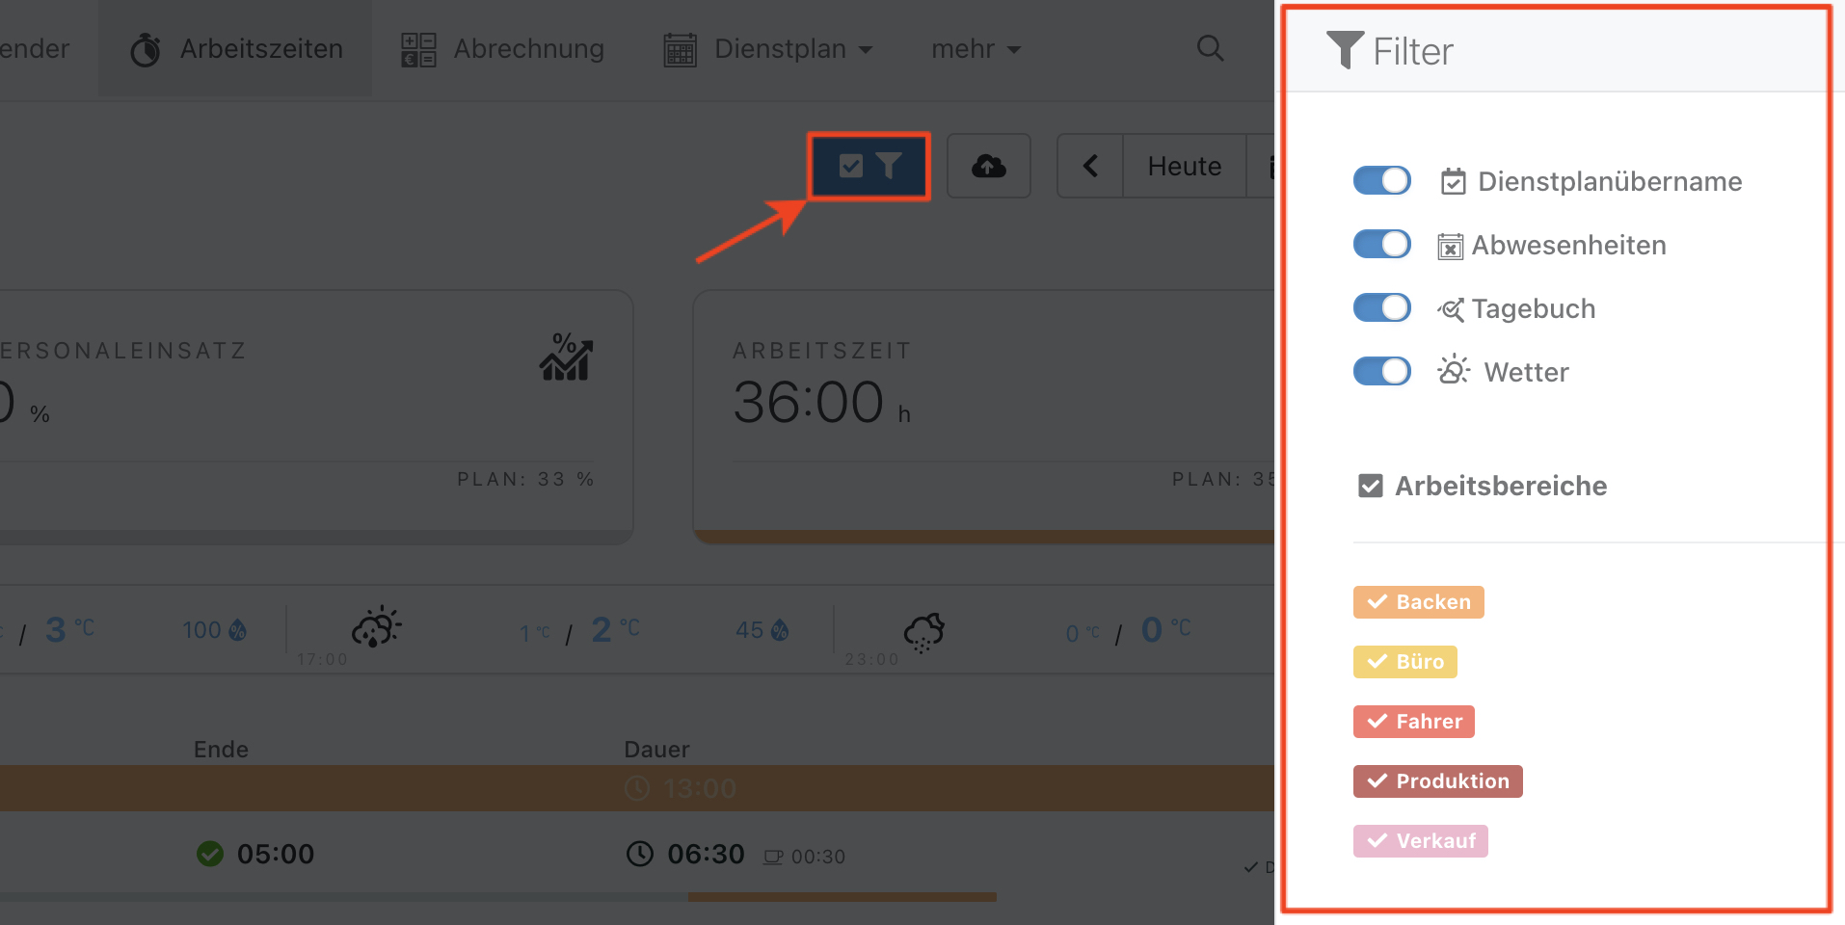Viewport: 1845px width, 925px height.
Task: Deselect the Verkauf work area tag
Action: pos(1421,841)
